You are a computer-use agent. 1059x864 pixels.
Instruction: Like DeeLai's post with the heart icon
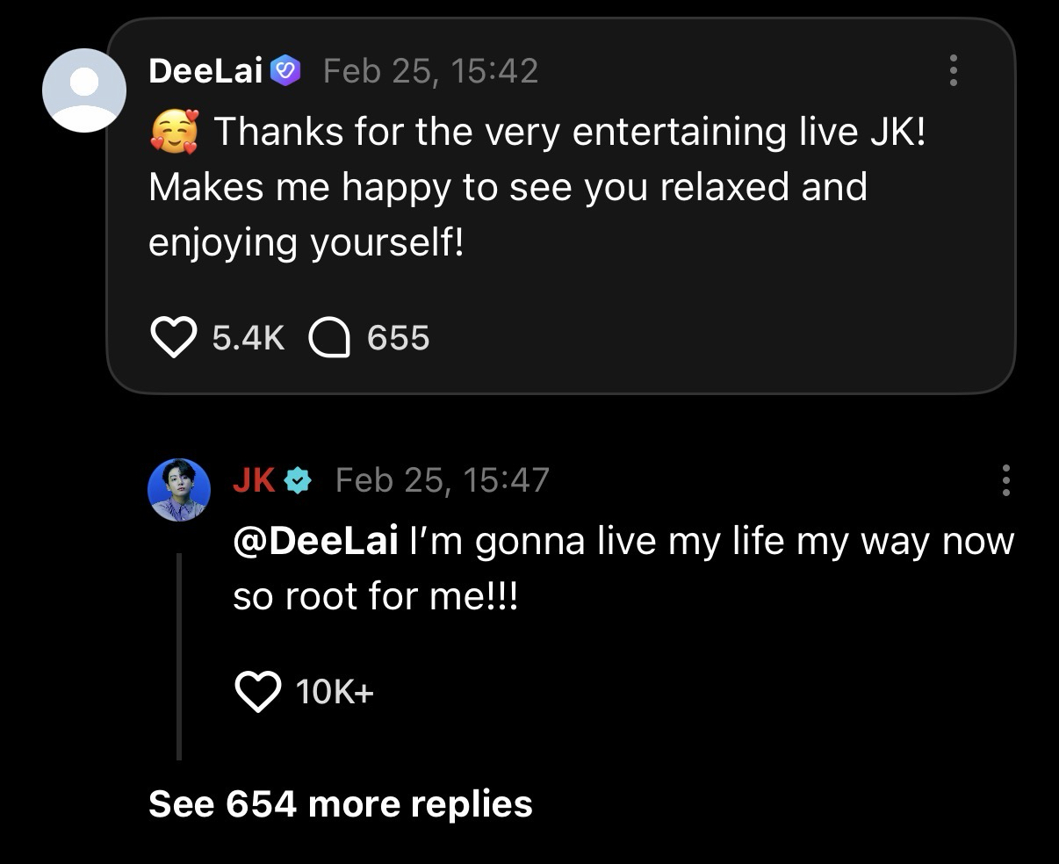[173, 338]
